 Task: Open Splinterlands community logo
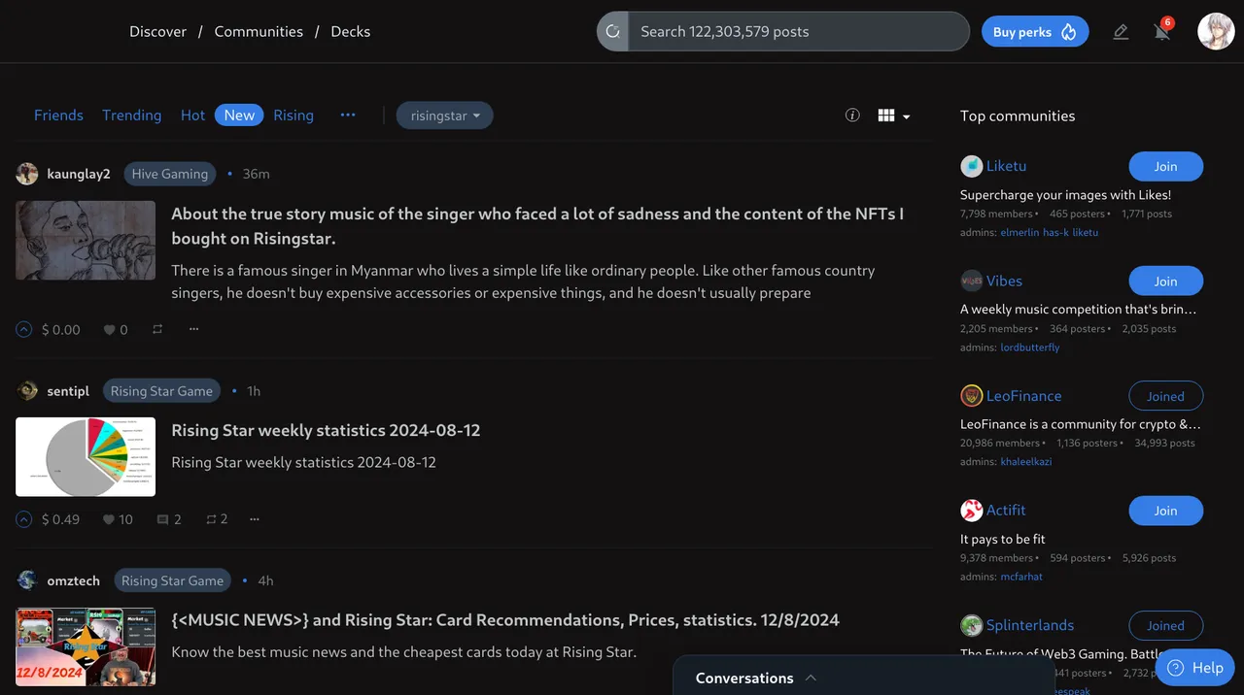tap(971, 625)
